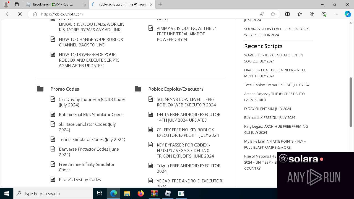Viewport: 354px width, 199px height.
Task: Open ORACLE LUAU DECOMPILER recent script
Action: click(275, 73)
